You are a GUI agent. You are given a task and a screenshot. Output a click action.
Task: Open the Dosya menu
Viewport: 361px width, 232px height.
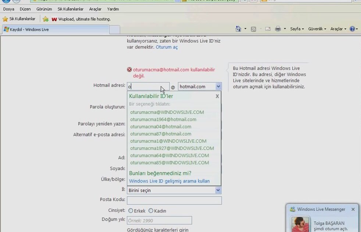tap(9, 9)
